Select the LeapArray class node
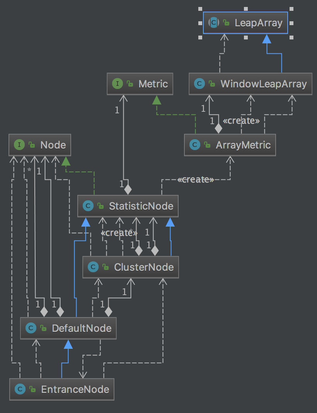Viewport: 317px width, 413px height. pyautogui.click(x=245, y=23)
